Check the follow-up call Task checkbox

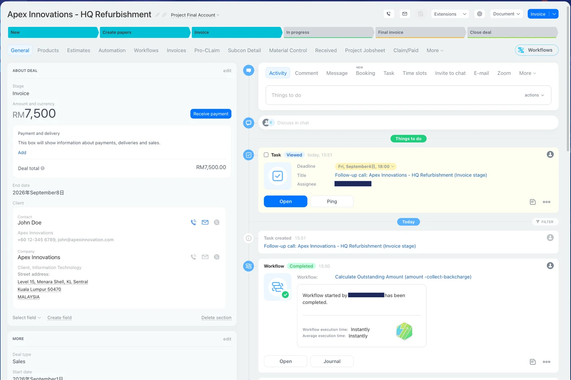266,155
